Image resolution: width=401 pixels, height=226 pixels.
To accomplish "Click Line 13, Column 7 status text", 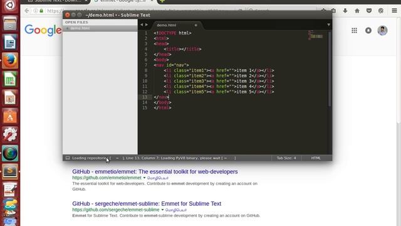I will [142, 158].
